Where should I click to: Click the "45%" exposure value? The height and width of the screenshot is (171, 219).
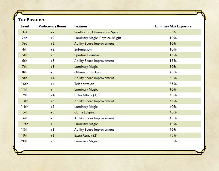tap(173, 118)
